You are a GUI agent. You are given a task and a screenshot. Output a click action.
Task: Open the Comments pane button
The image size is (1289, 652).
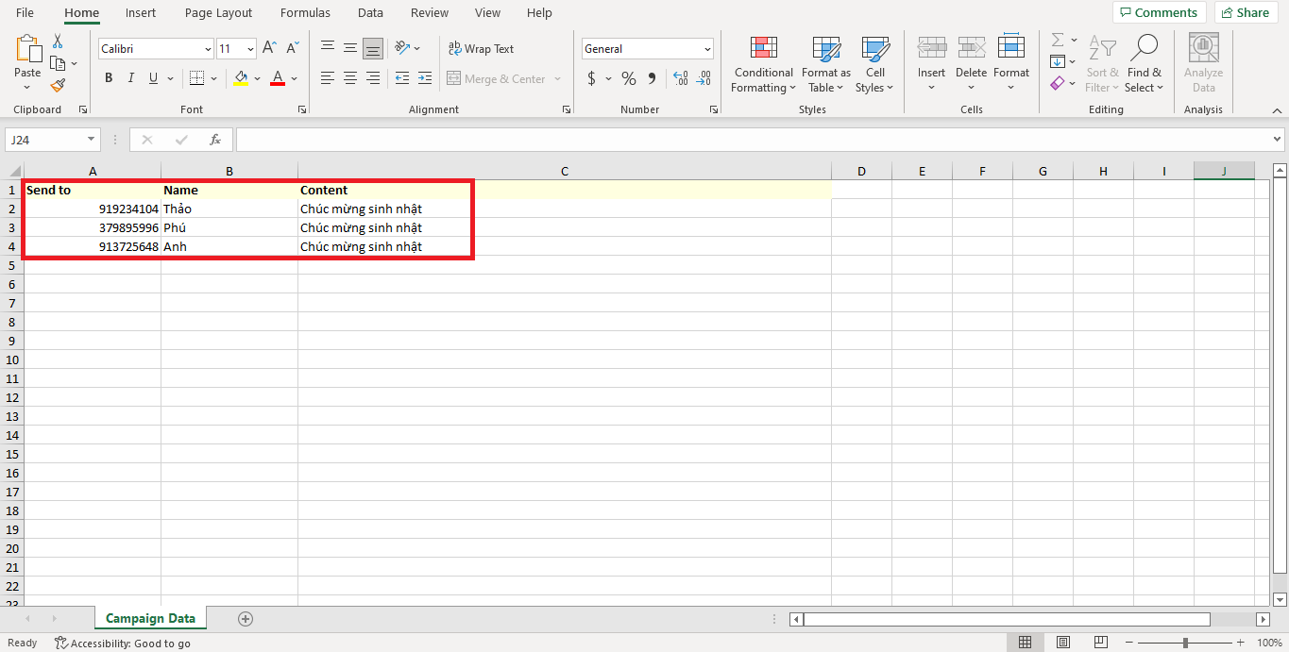(1157, 12)
